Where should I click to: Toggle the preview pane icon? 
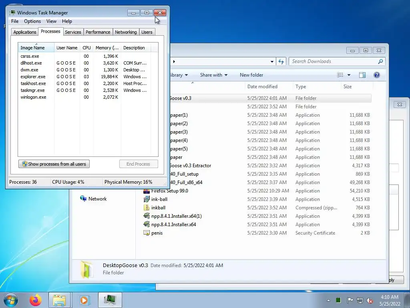pos(362,75)
